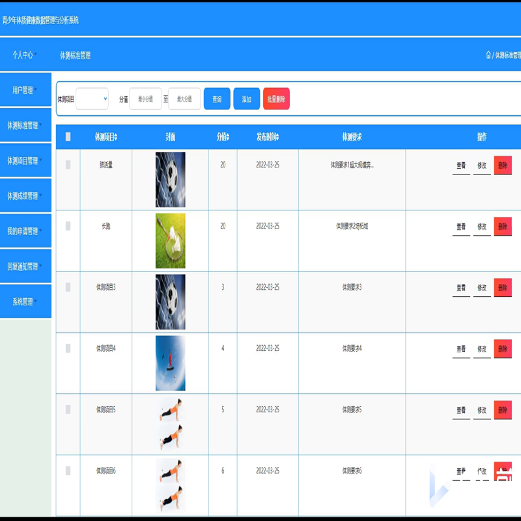Click the 体测要求3 cell text
This screenshot has width=521, height=521.
pos(352,287)
